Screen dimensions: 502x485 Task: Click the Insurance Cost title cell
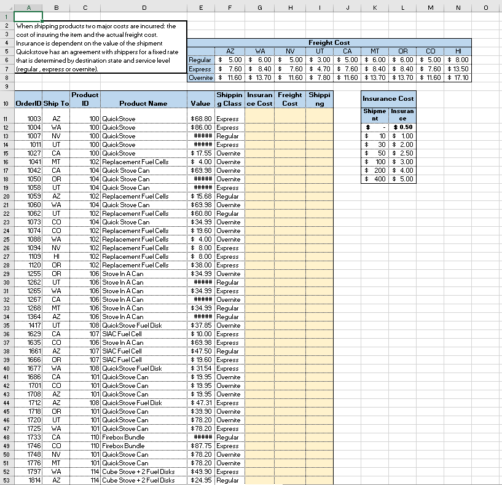388,99
